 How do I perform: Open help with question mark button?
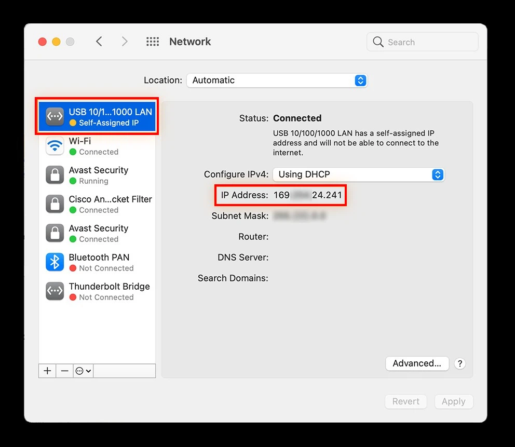[x=460, y=363]
